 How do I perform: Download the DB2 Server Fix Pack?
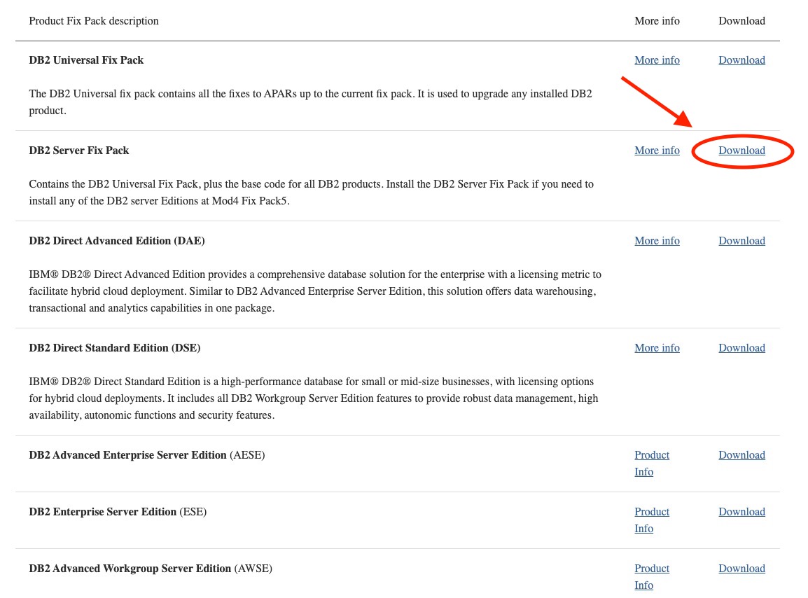pyautogui.click(x=741, y=151)
